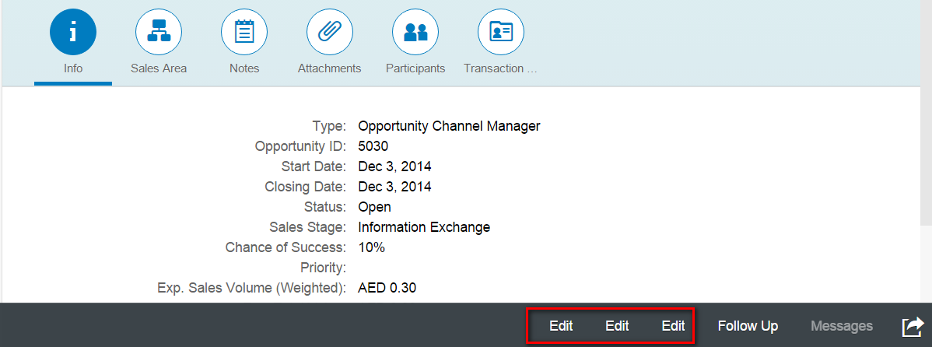Screen dimensions: 932x347
Task: Switch to the Sales Area tab label
Action: pyautogui.click(x=159, y=68)
